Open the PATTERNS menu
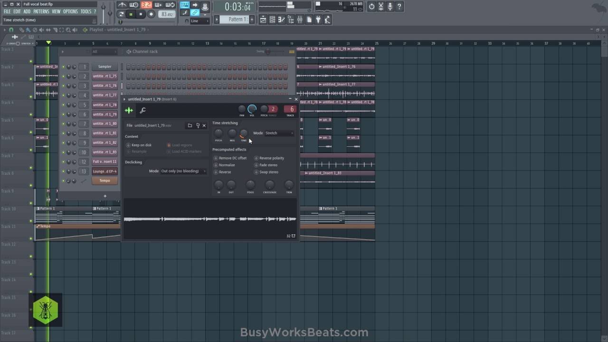608x342 pixels. click(x=41, y=11)
